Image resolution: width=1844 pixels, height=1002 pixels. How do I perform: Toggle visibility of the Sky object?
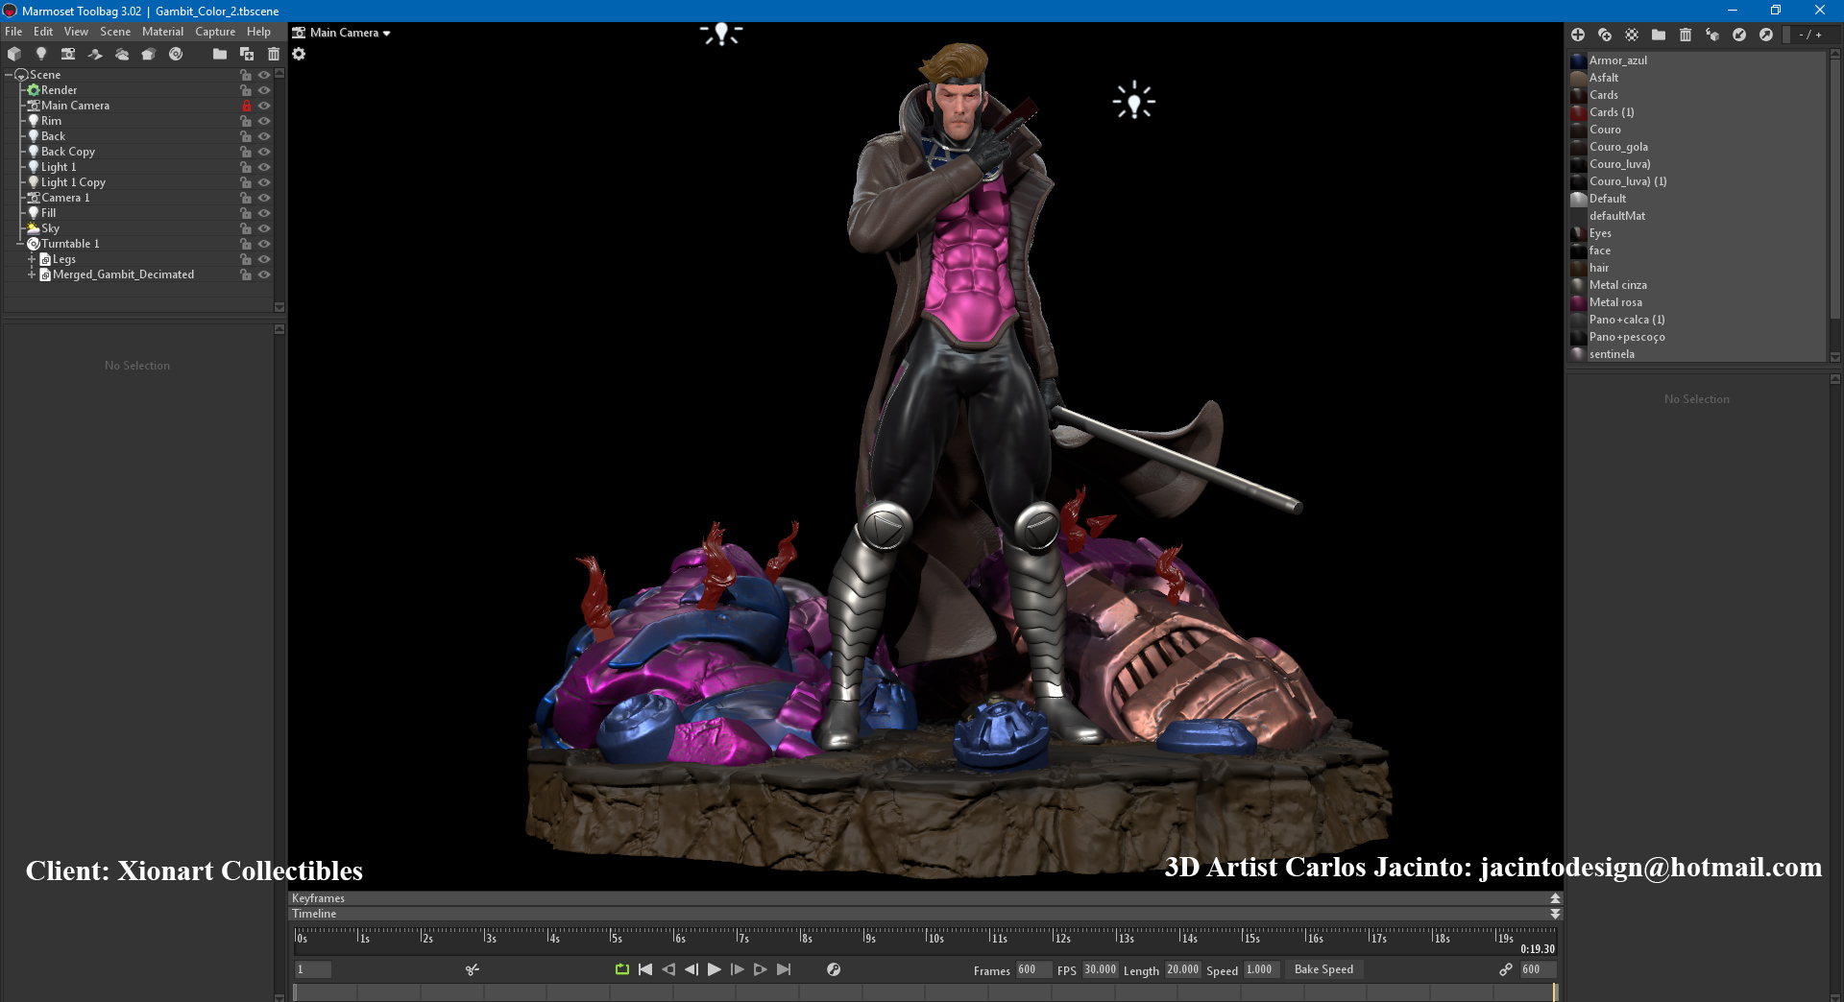click(264, 228)
